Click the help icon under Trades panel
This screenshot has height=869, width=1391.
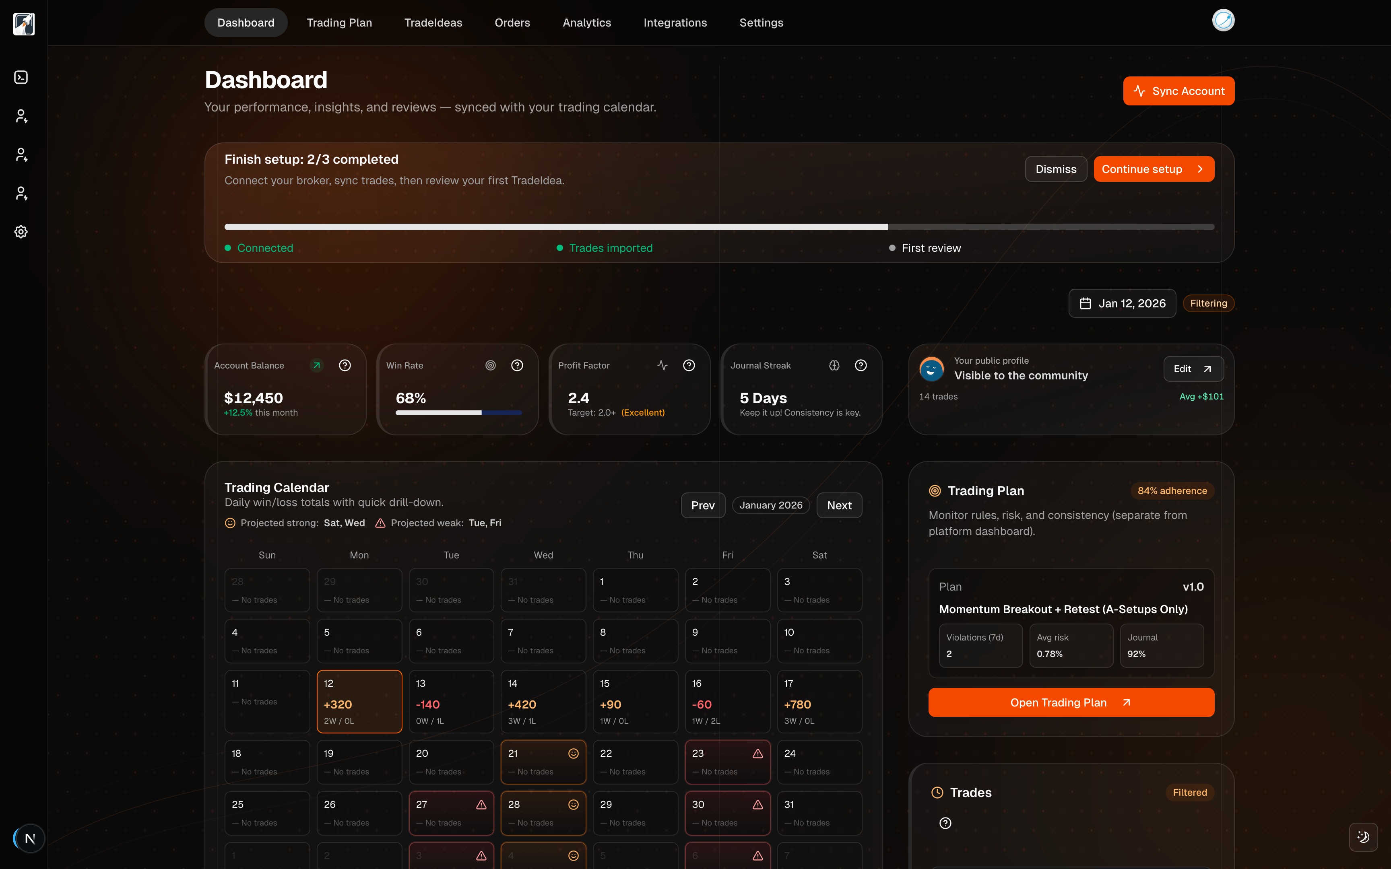coord(945,823)
